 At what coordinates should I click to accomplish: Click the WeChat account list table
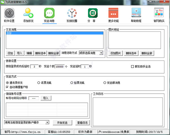coord(47,110)
